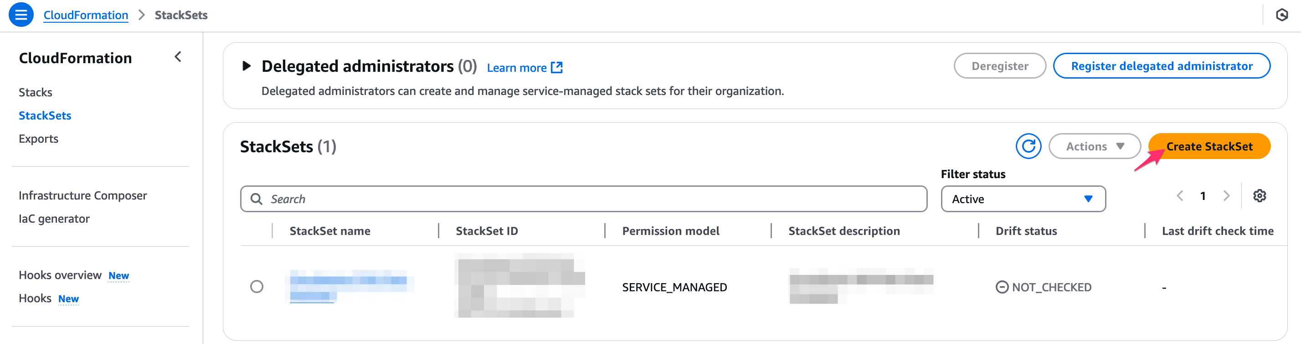Expand the Delegated administrators section
Screen dimensions: 1301x344
[247, 66]
